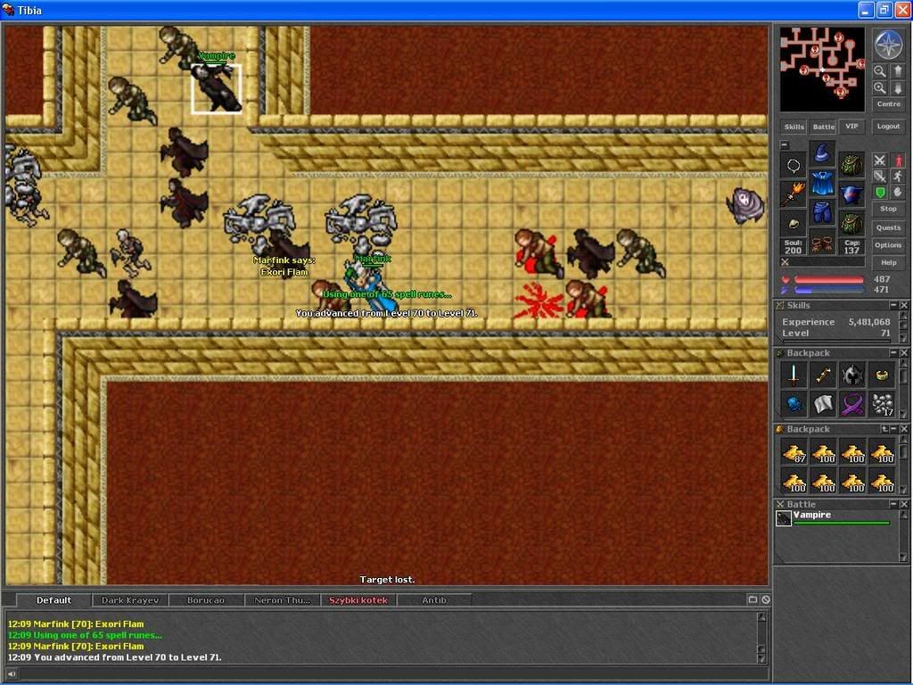Image resolution: width=913 pixels, height=685 pixels.
Task: Click the blue mana bar
Action: 829,290
